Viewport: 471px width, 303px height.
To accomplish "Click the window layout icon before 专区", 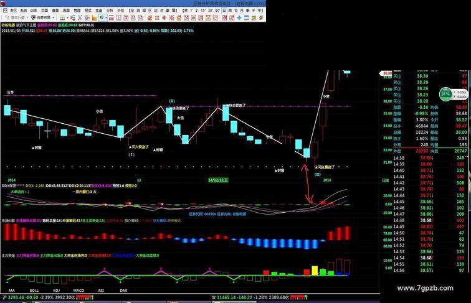I will (x=5, y=11).
